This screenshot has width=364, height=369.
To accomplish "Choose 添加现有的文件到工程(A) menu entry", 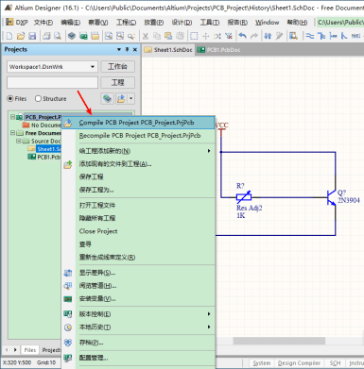I will (138, 164).
